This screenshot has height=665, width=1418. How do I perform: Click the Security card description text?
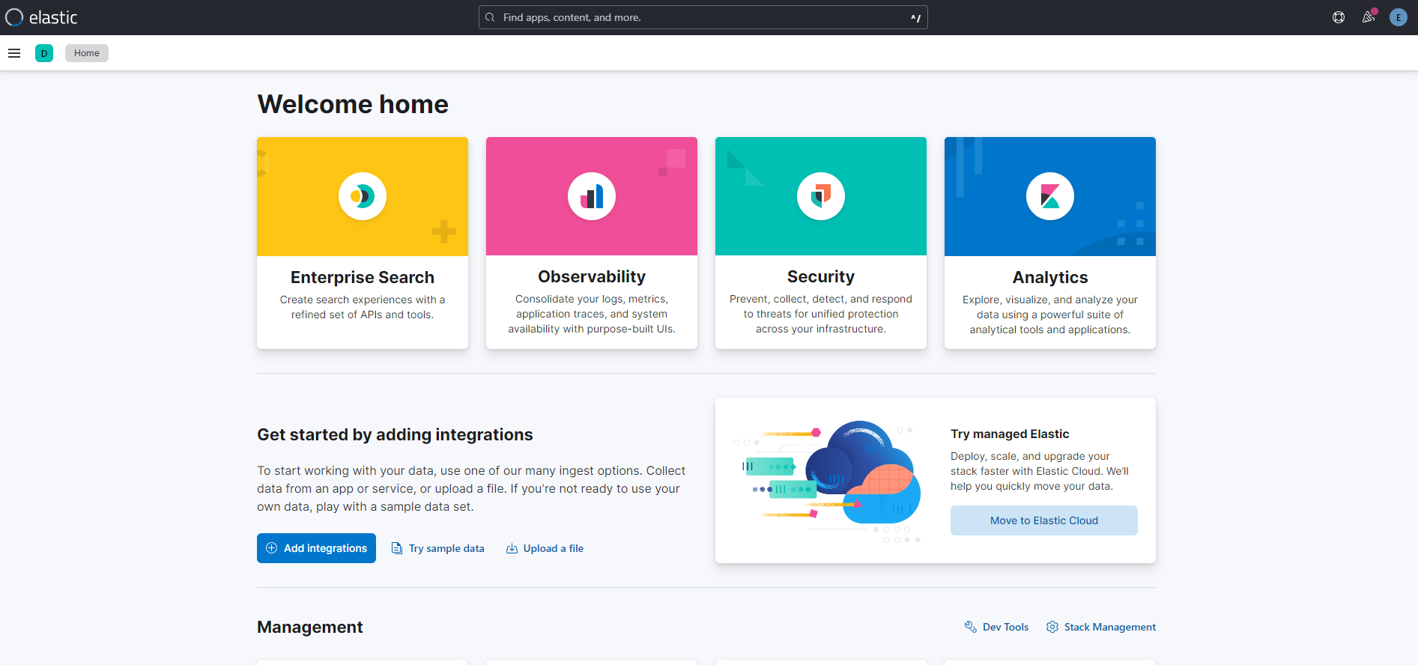821,314
